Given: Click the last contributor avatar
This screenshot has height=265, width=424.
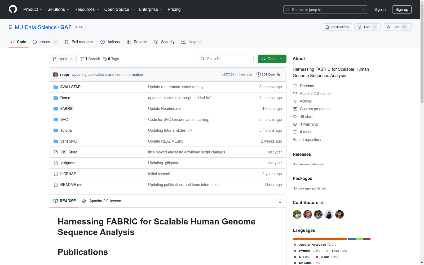Looking at the screenshot, I should [339, 214].
